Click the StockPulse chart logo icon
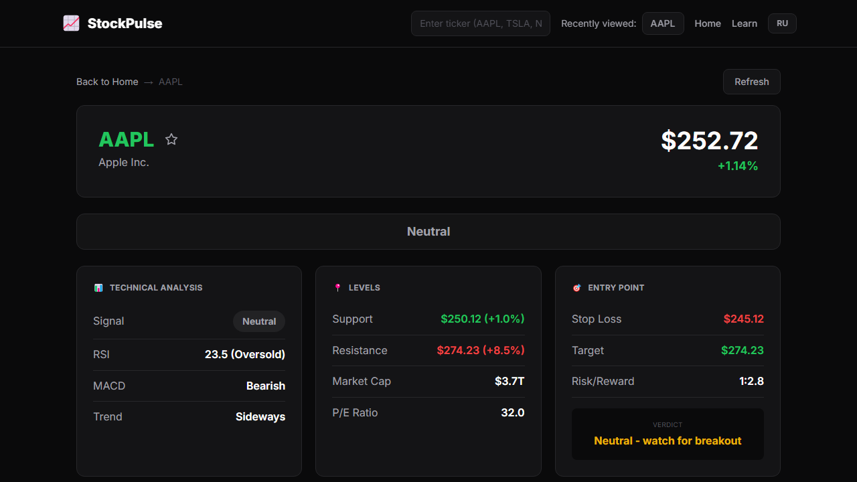The image size is (857, 482). tap(71, 23)
